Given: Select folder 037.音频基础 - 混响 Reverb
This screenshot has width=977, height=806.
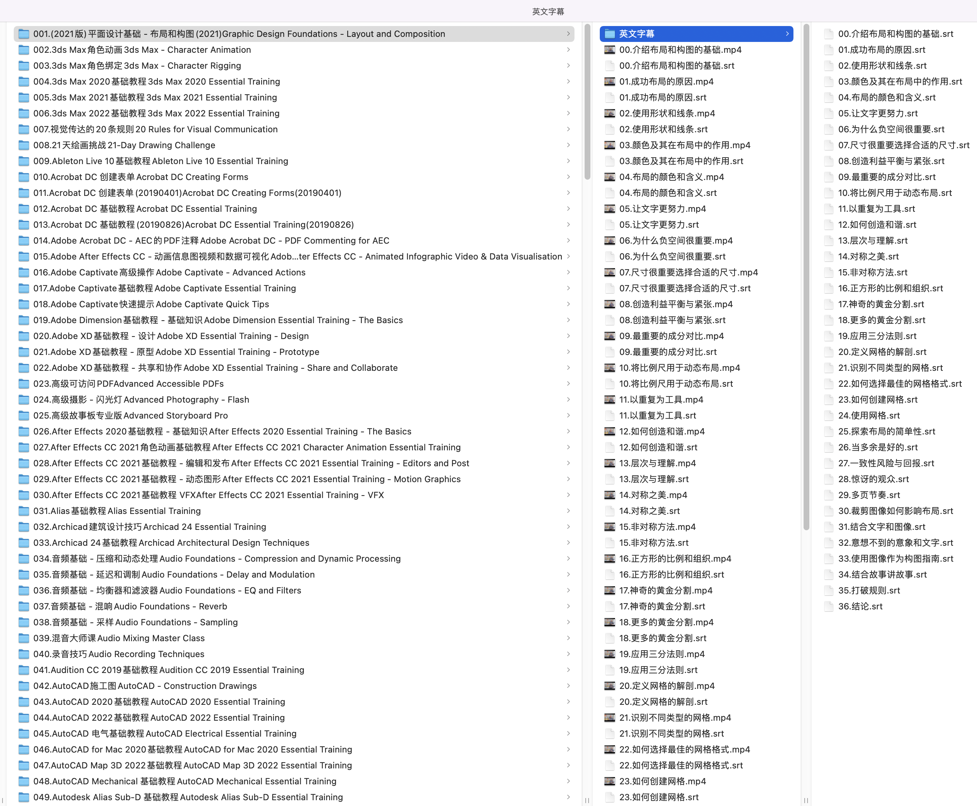Looking at the screenshot, I should [x=294, y=606].
